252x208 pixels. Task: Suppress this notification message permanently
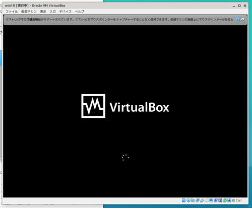242,19
